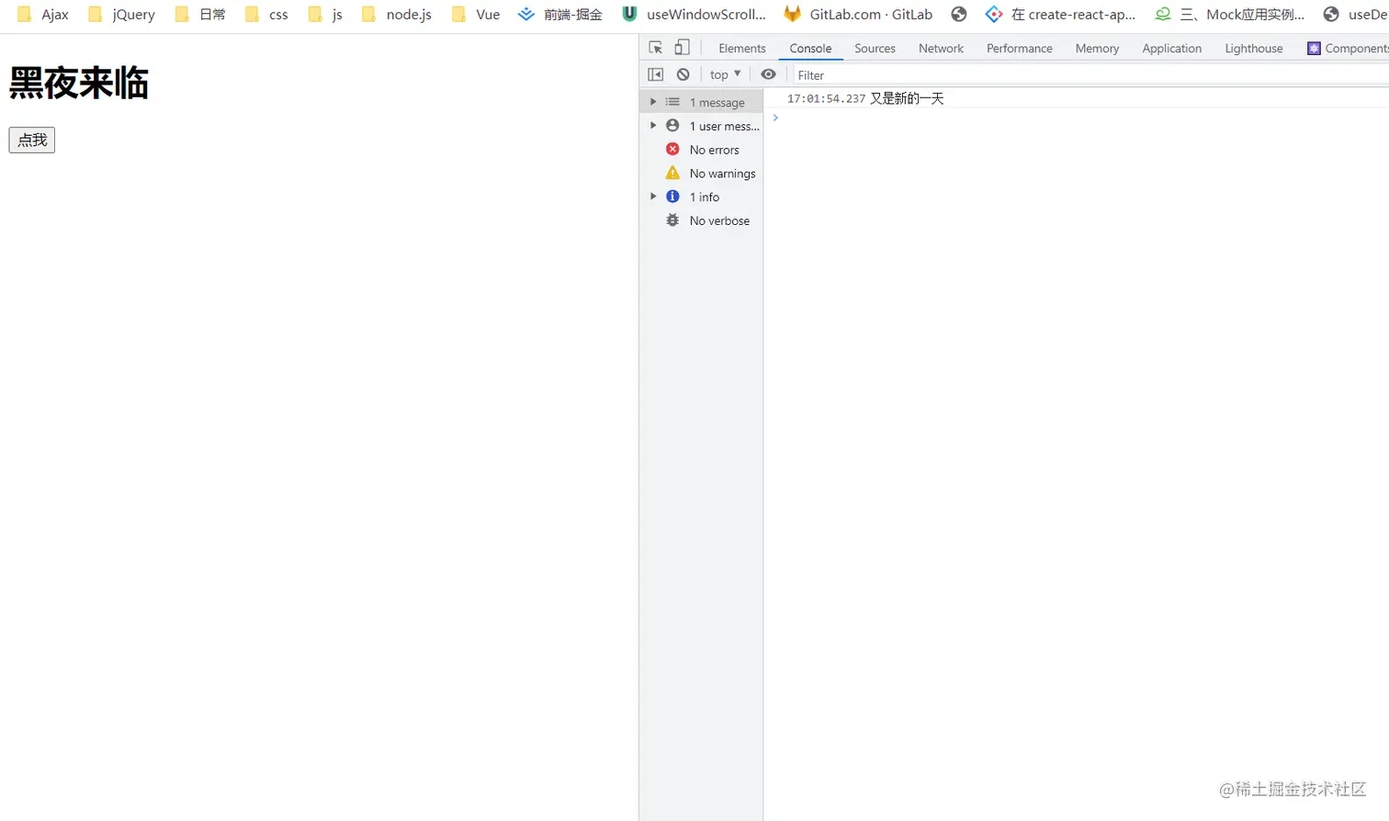Open the Vue bookmark folder
This screenshot has height=821, width=1389.
tap(476, 15)
